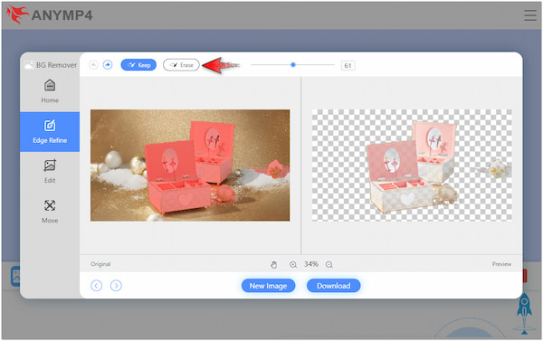Click the undo arrow icon
The width and height of the screenshot is (543, 341).
(x=93, y=65)
